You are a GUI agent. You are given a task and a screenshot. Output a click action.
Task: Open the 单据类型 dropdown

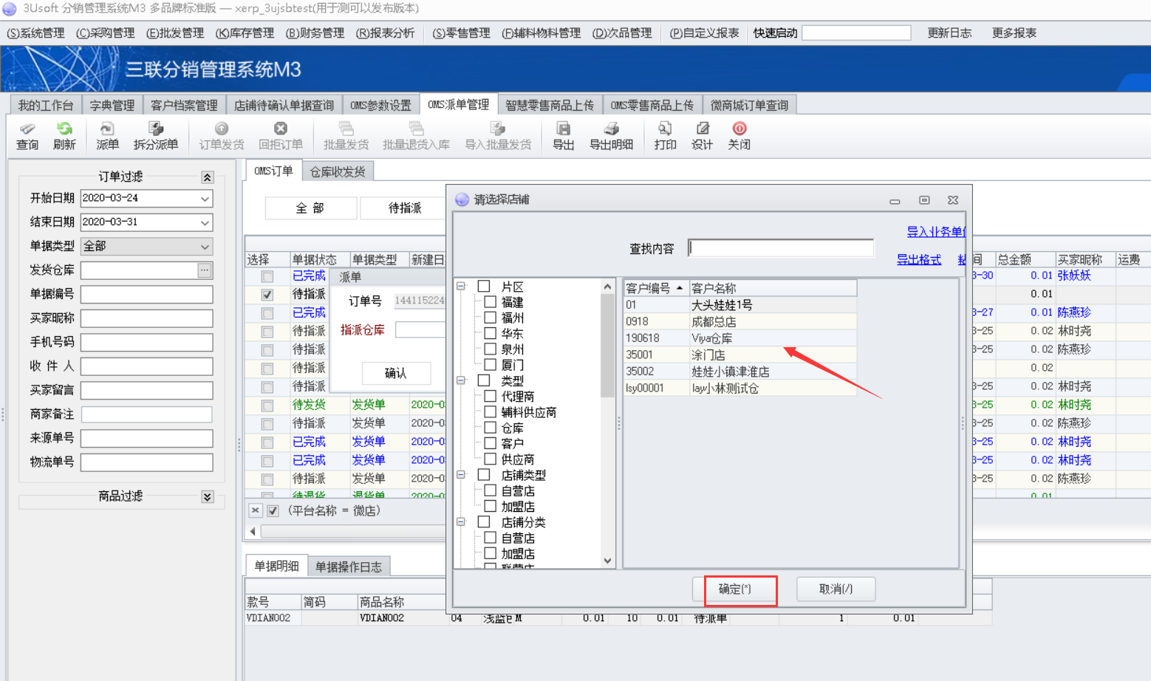click(205, 247)
